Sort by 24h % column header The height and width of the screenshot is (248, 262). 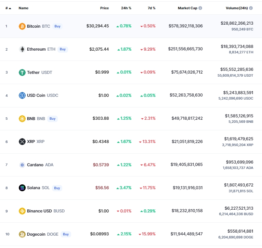click(x=126, y=8)
